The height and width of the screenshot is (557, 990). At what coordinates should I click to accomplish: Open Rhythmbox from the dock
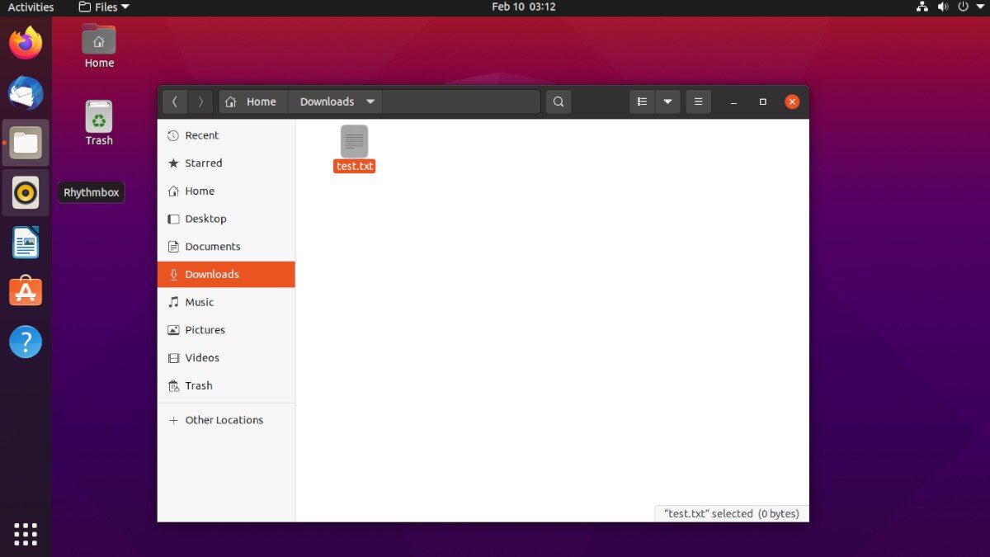click(26, 192)
